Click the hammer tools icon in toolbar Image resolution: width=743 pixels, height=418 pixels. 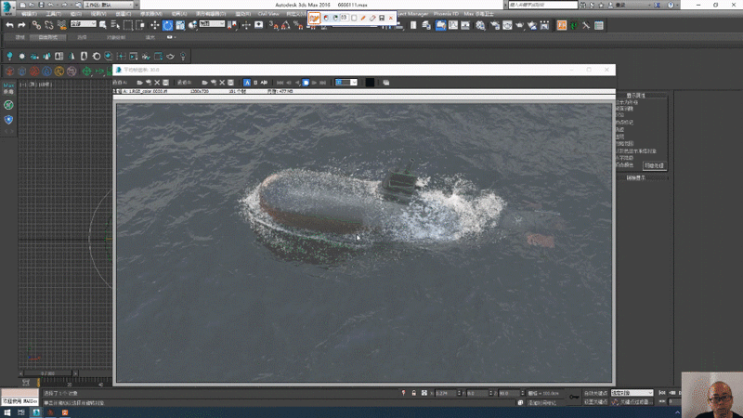(x=586, y=26)
